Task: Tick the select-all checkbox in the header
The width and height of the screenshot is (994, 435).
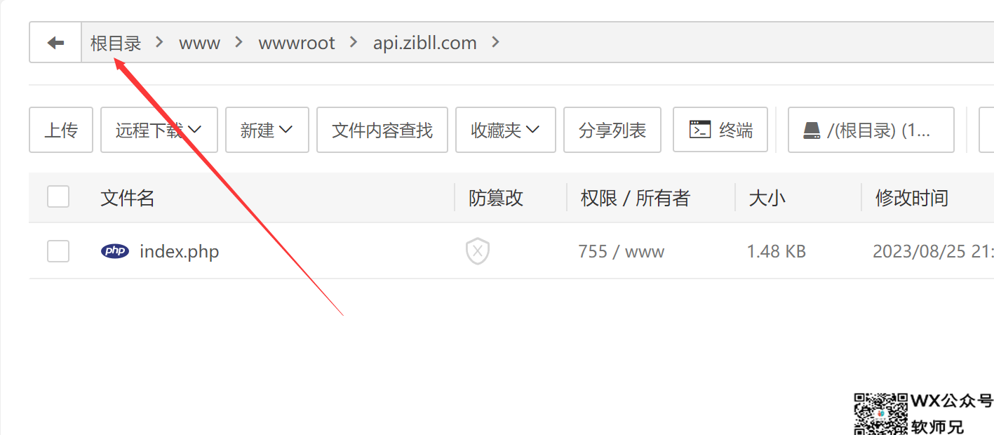Action: pos(58,197)
